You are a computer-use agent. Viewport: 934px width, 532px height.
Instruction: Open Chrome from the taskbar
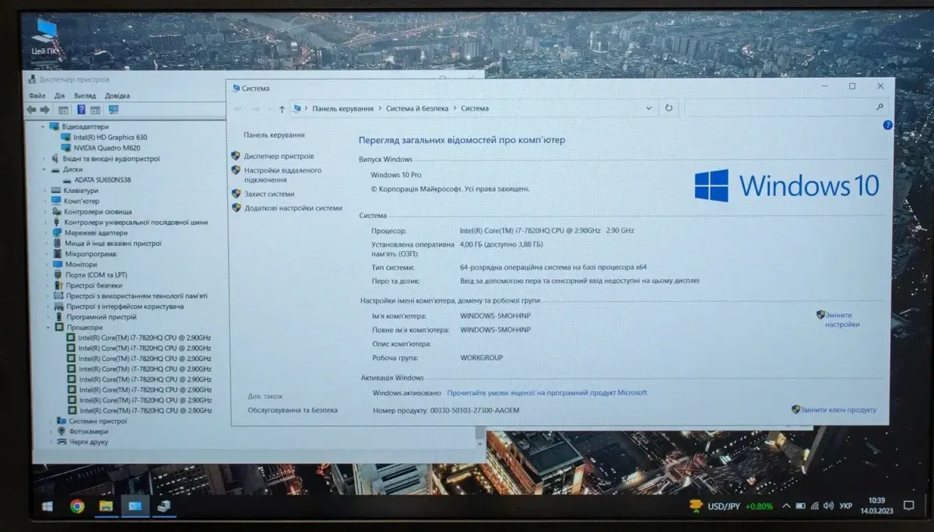[x=77, y=506]
